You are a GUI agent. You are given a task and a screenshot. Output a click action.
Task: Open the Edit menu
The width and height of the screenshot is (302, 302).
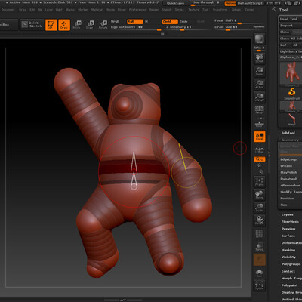tap(32, 10)
